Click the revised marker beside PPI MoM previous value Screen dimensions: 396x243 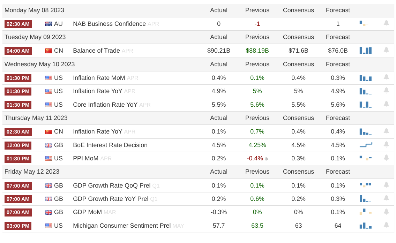point(266,159)
